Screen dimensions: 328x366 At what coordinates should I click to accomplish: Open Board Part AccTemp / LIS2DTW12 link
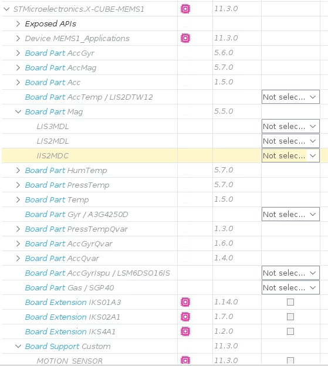[x=89, y=97]
